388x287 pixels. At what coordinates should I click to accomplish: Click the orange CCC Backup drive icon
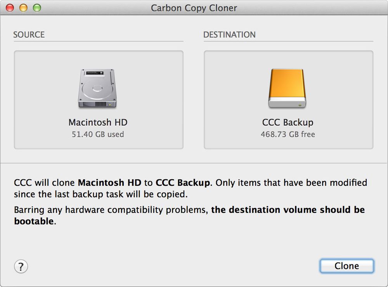(288, 89)
